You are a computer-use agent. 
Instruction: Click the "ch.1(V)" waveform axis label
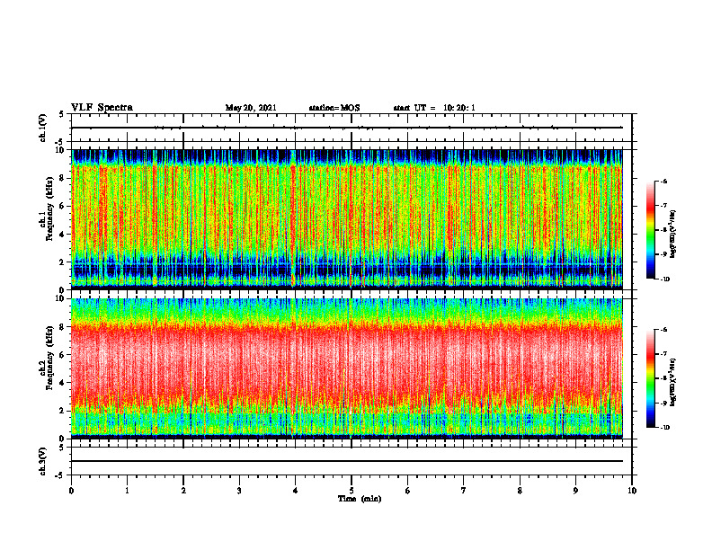[42, 128]
